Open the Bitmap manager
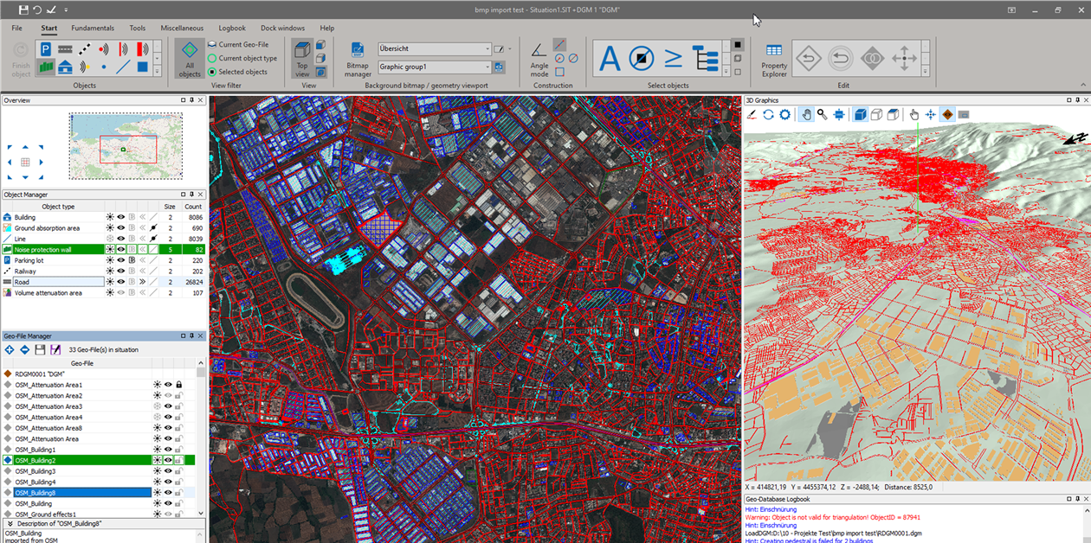Image resolution: width=1091 pixels, height=543 pixels. click(x=357, y=58)
